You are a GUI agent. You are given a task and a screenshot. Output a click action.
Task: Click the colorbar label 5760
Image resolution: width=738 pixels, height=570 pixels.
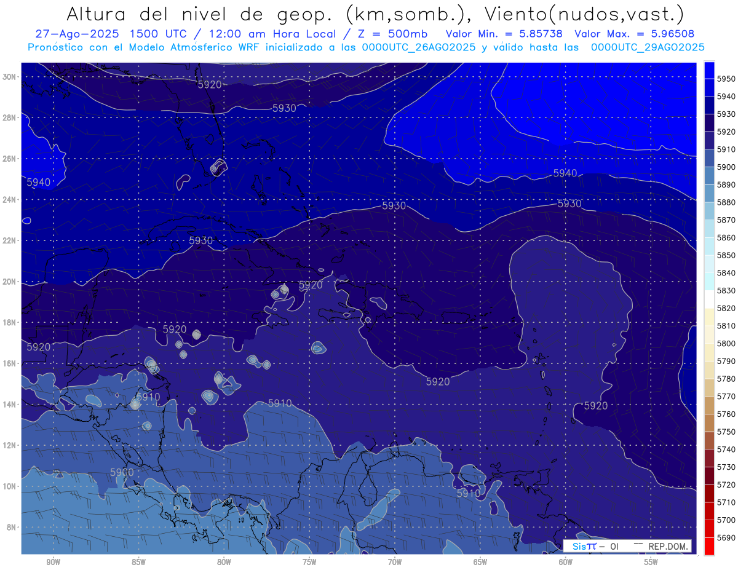726,414
